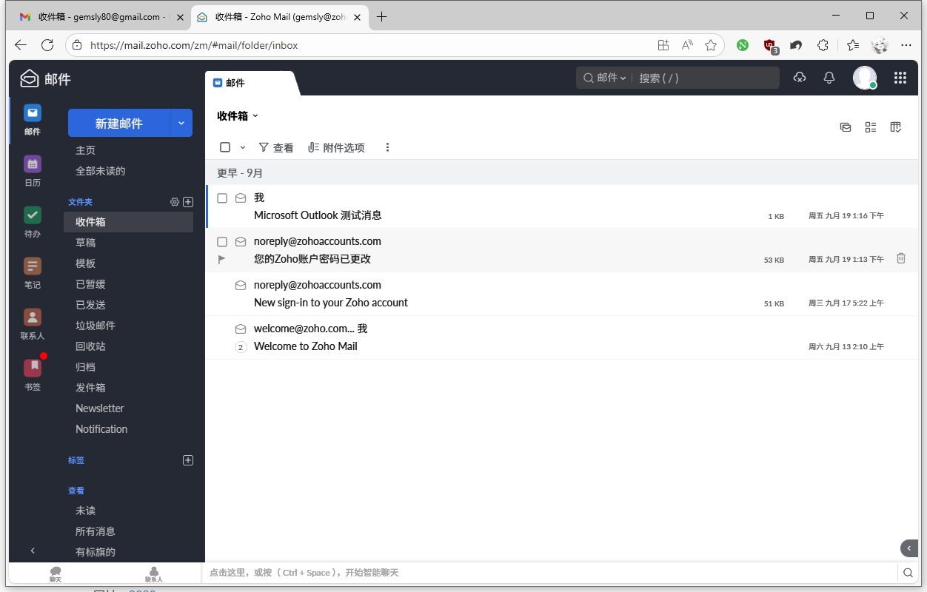Image resolution: width=927 pixels, height=592 pixels.
Task: Tick the select-all emails checkbox
Action: 225,147
